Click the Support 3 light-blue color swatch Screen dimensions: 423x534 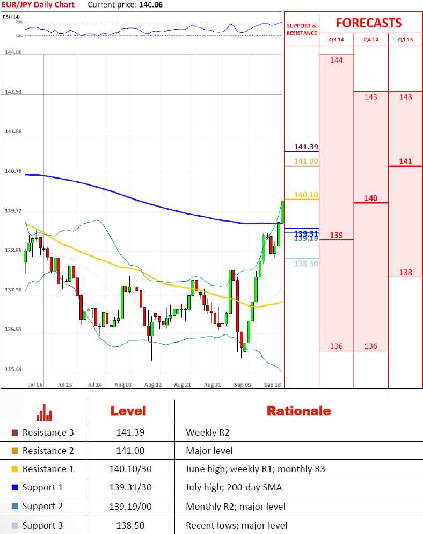(x=14, y=525)
